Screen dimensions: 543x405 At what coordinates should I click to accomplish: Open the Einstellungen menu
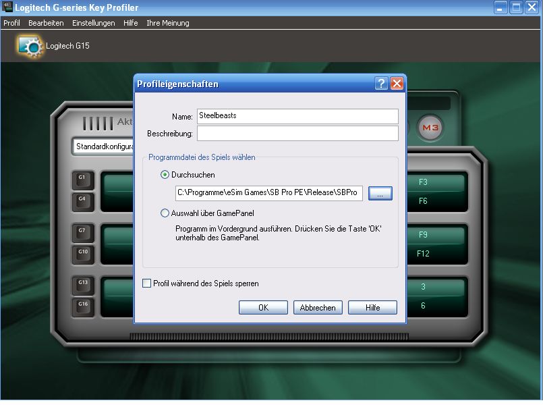pyautogui.click(x=93, y=23)
